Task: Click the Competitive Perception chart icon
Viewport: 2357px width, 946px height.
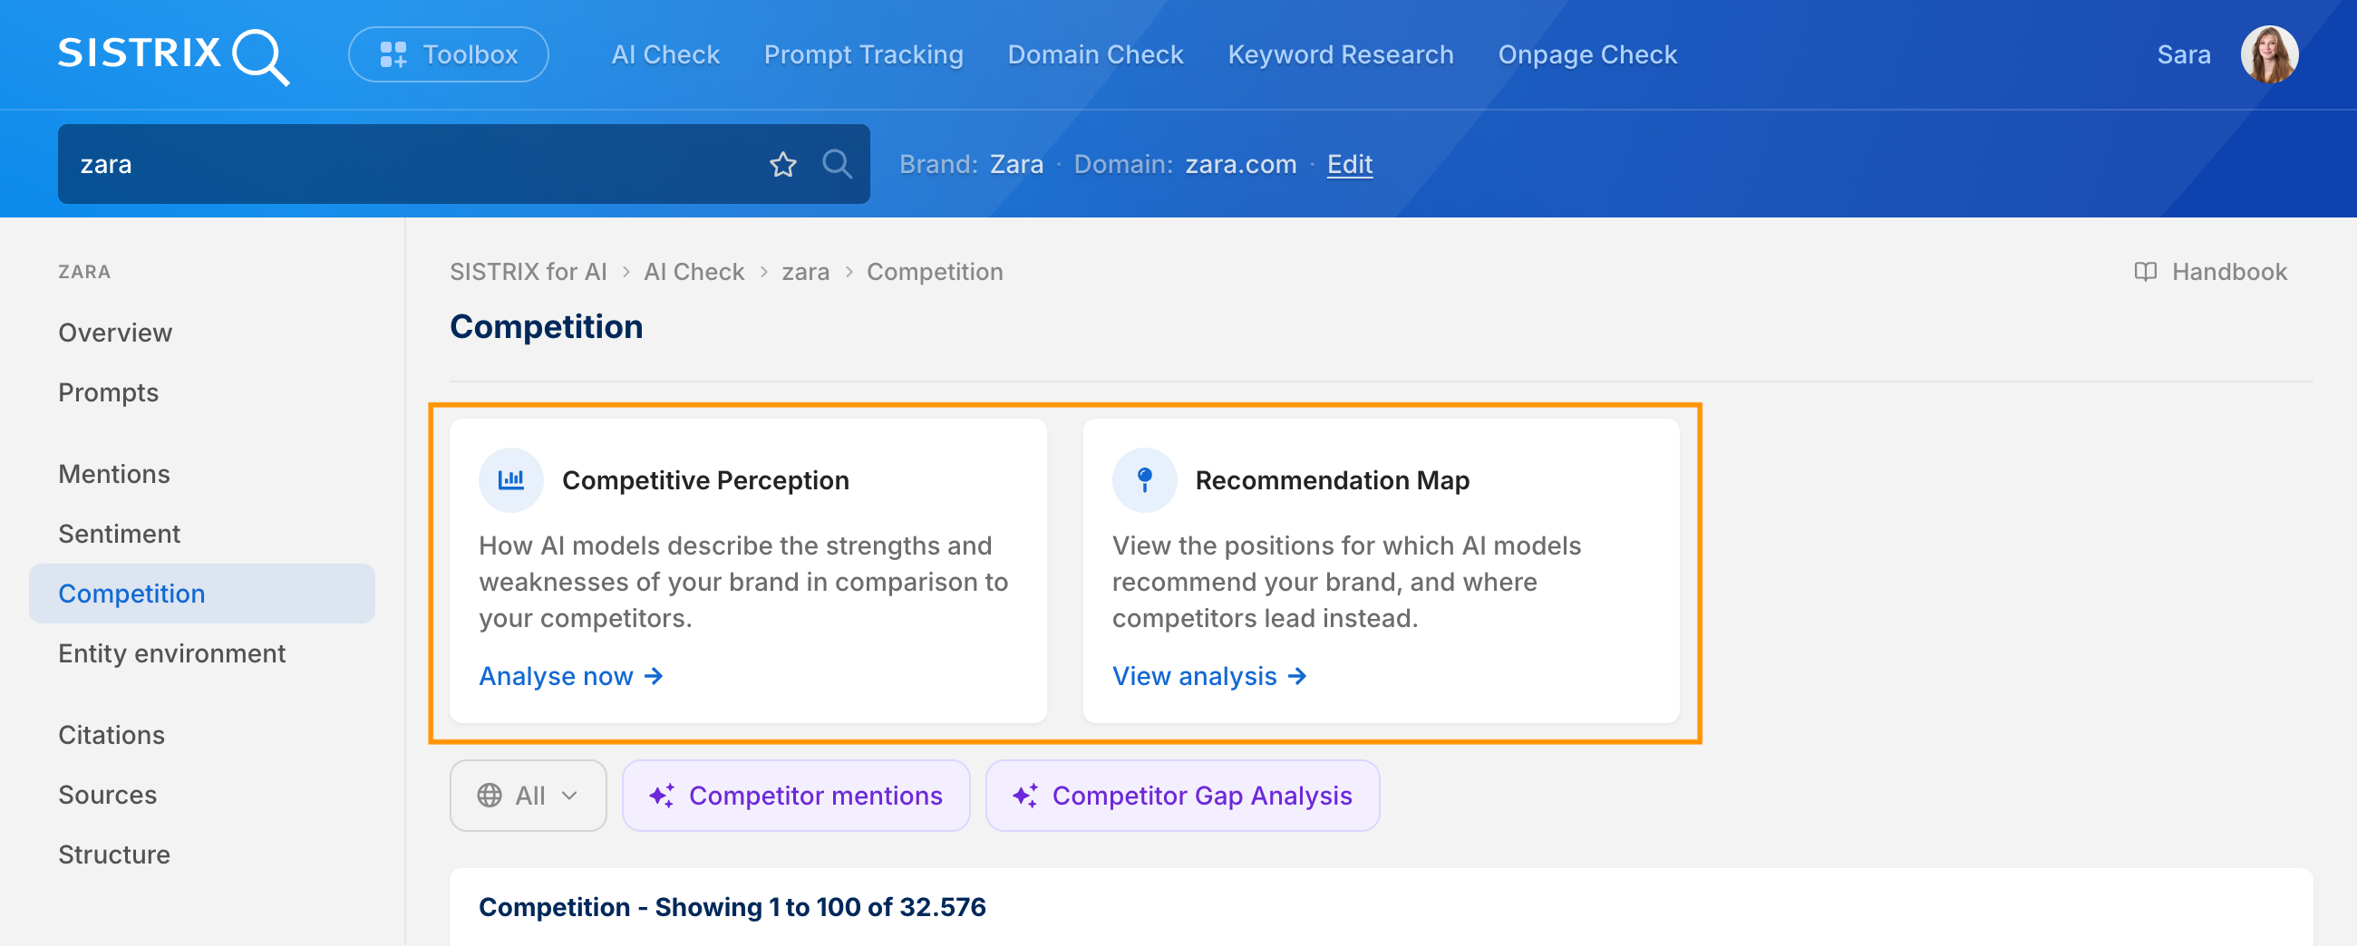Action: [x=511, y=480]
